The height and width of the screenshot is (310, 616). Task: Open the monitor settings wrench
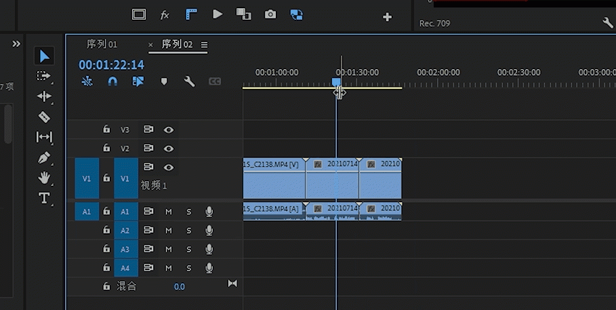607,23
